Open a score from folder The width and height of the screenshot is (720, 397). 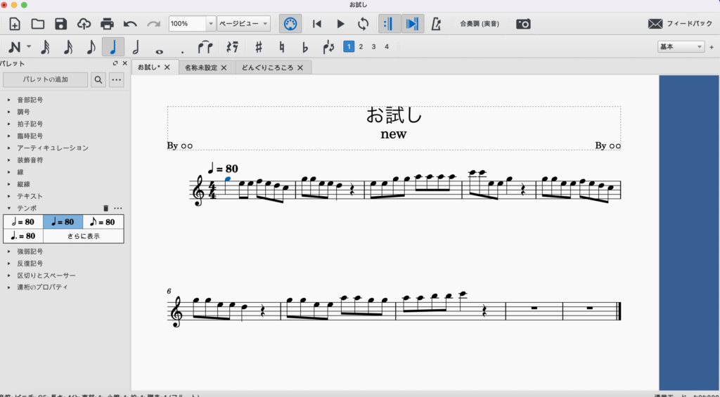(x=38, y=23)
